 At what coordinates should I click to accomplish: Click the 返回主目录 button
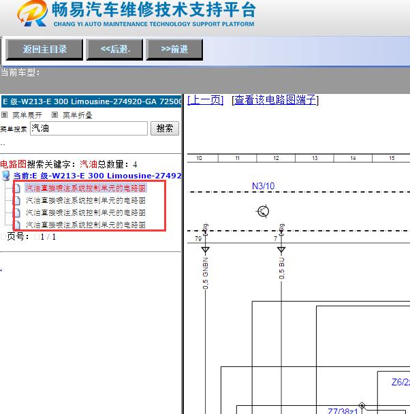[44, 50]
